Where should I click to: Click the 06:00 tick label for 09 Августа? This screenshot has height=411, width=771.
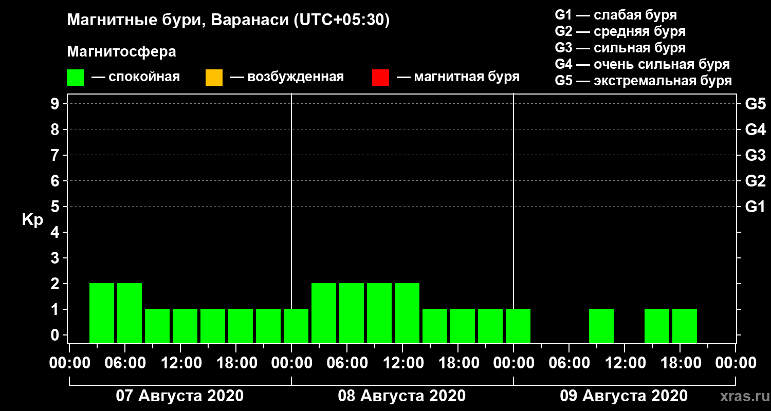569,363
